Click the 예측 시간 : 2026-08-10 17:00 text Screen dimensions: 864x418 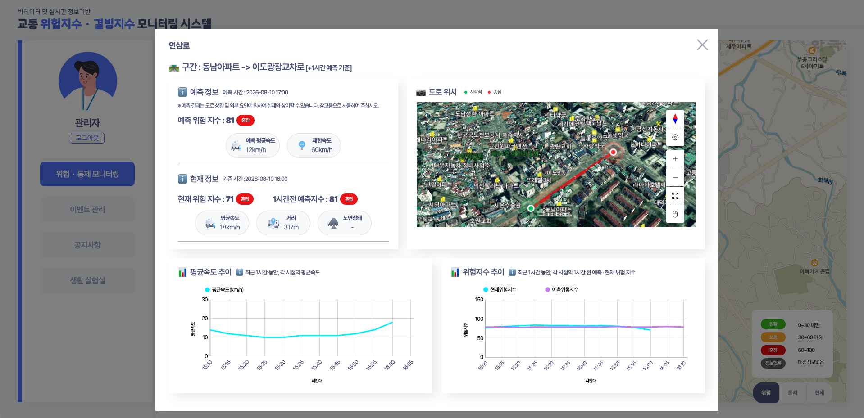pos(255,93)
